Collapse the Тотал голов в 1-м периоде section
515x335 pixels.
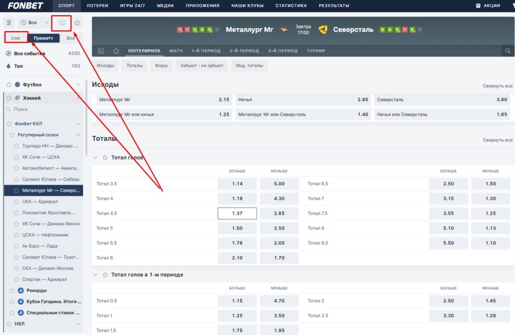(x=96, y=275)
